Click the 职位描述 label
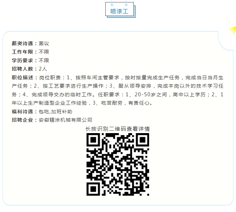Image resolution: width=236 pixels, height=212 pixels. coord(22,78)
